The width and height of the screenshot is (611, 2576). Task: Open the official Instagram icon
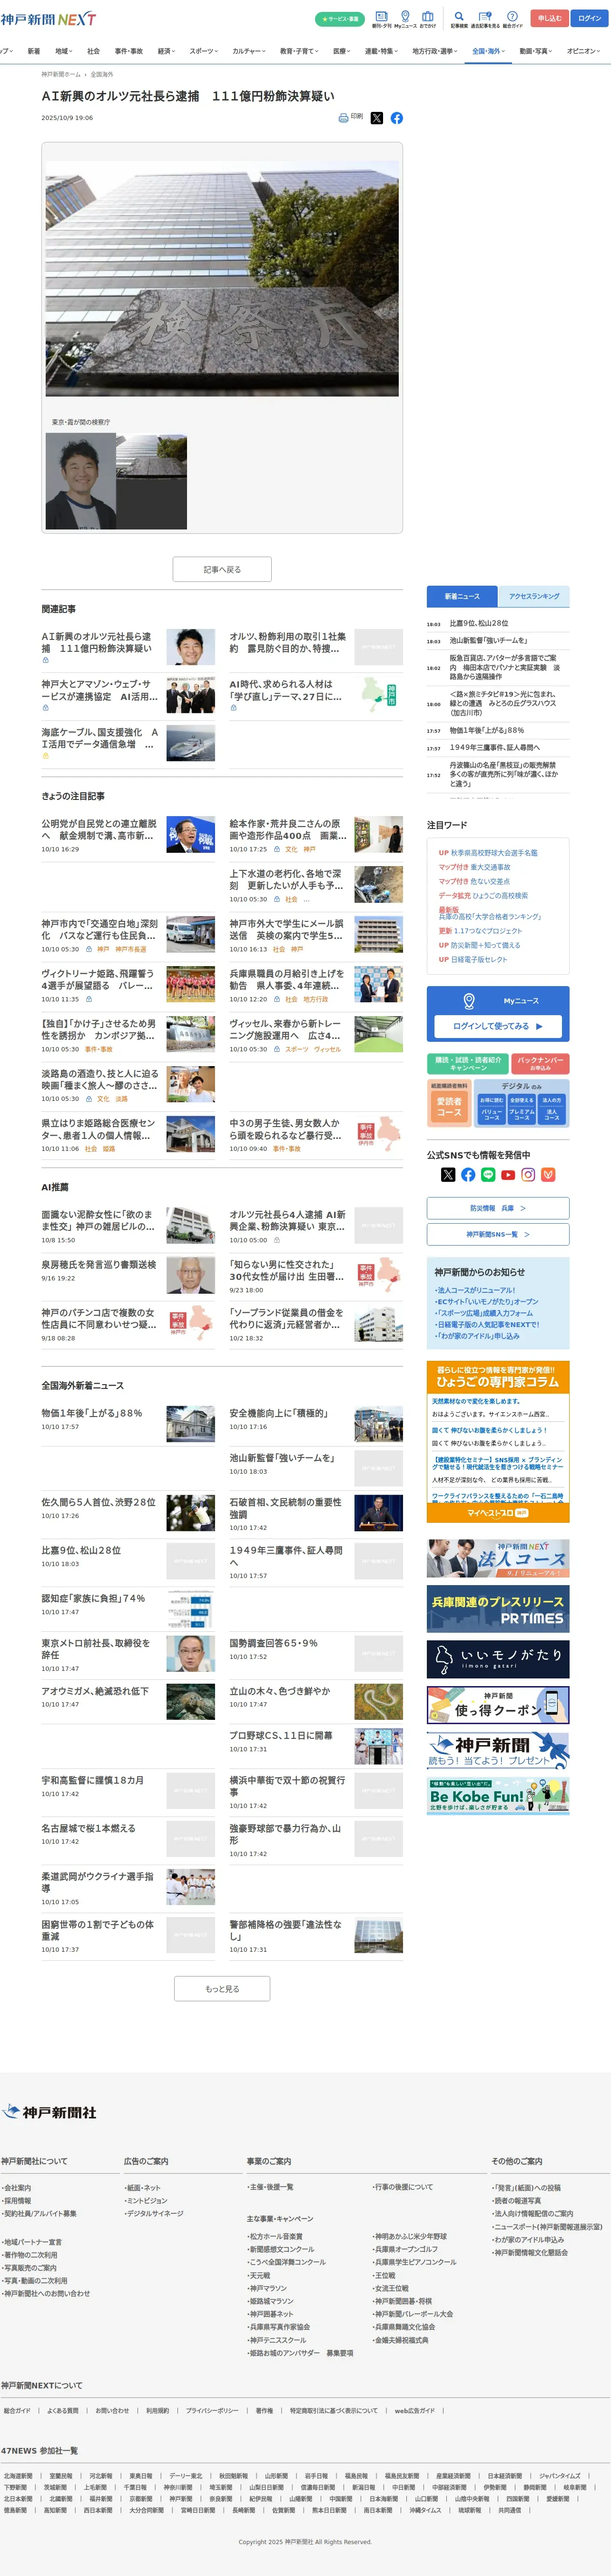[528, 1175]
